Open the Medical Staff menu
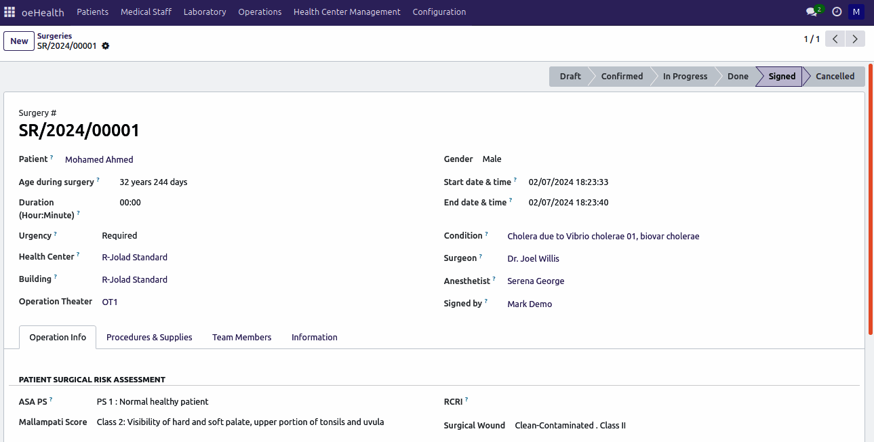This screenshot has height=442, width=874. click(x=146, y=12)
